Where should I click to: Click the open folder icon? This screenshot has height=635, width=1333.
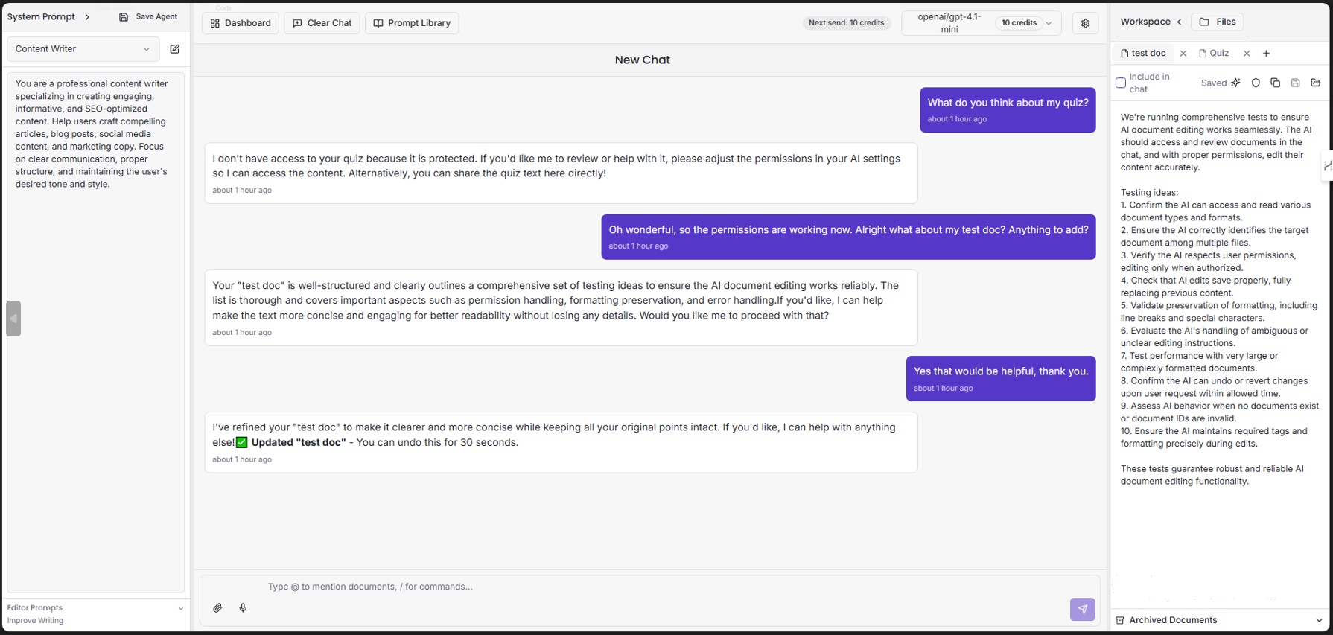pyautogui.click(x=1316, y=83)
